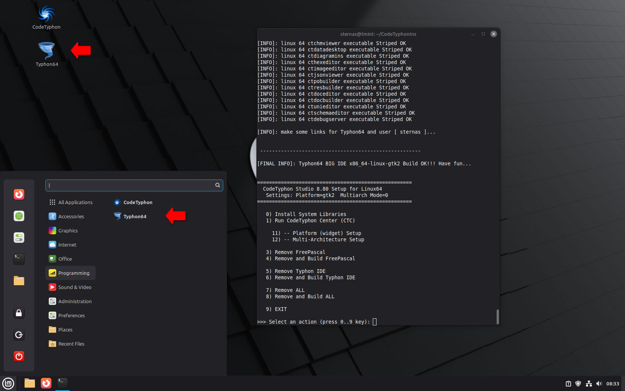The width and height of the screenshot is (625, 391).
Task: Click the menu search text field
Action: [x=134, y=185]
